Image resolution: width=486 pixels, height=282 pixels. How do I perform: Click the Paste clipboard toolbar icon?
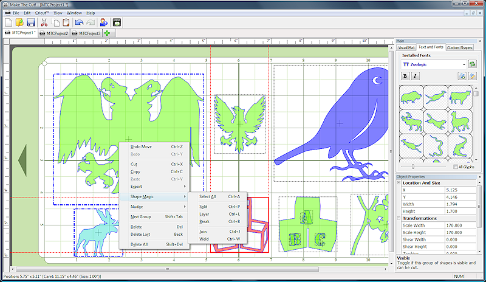66,22
